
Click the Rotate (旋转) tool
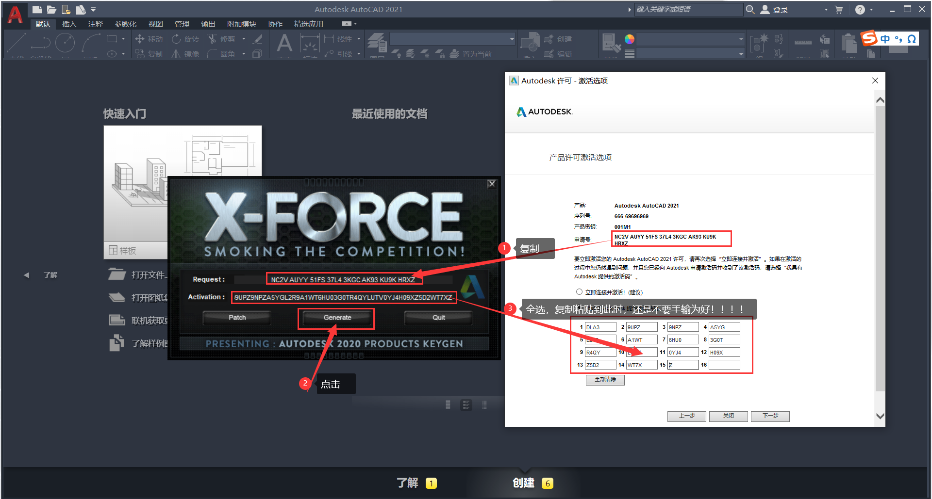pos(185,39)
